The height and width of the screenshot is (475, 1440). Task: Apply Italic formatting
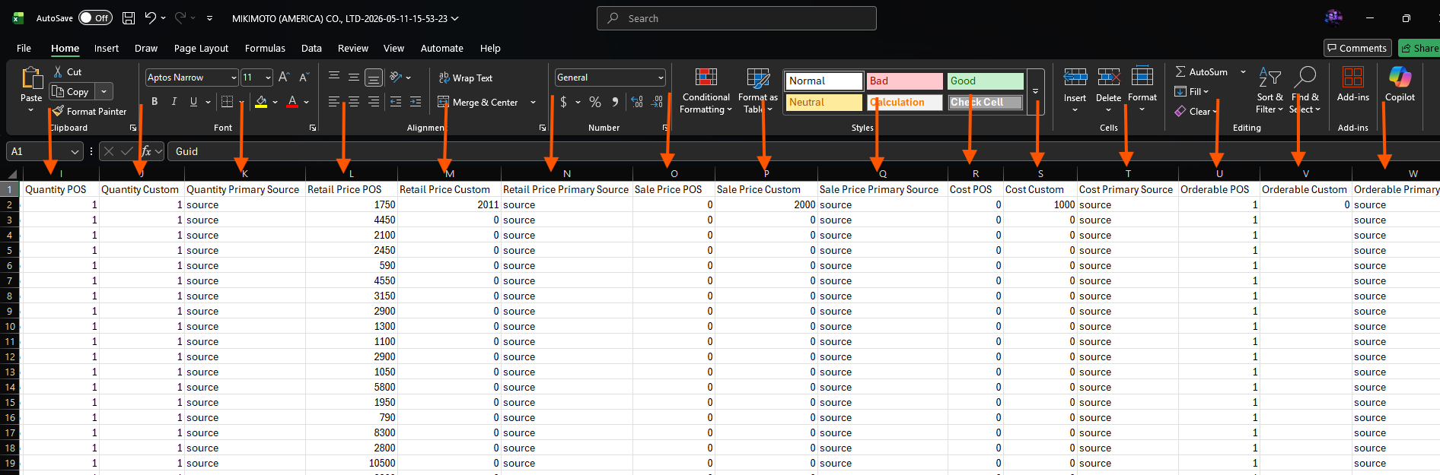click(x=174, y=101)
